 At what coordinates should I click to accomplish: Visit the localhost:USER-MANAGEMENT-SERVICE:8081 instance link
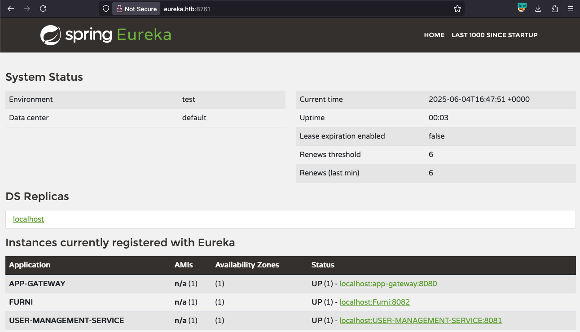(x=421, y=320)
